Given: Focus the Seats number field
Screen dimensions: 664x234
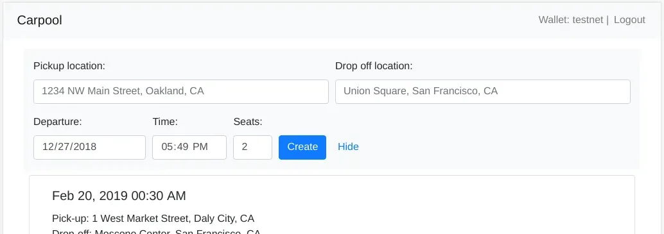Looking at the screenshot, I should [252, 147].
